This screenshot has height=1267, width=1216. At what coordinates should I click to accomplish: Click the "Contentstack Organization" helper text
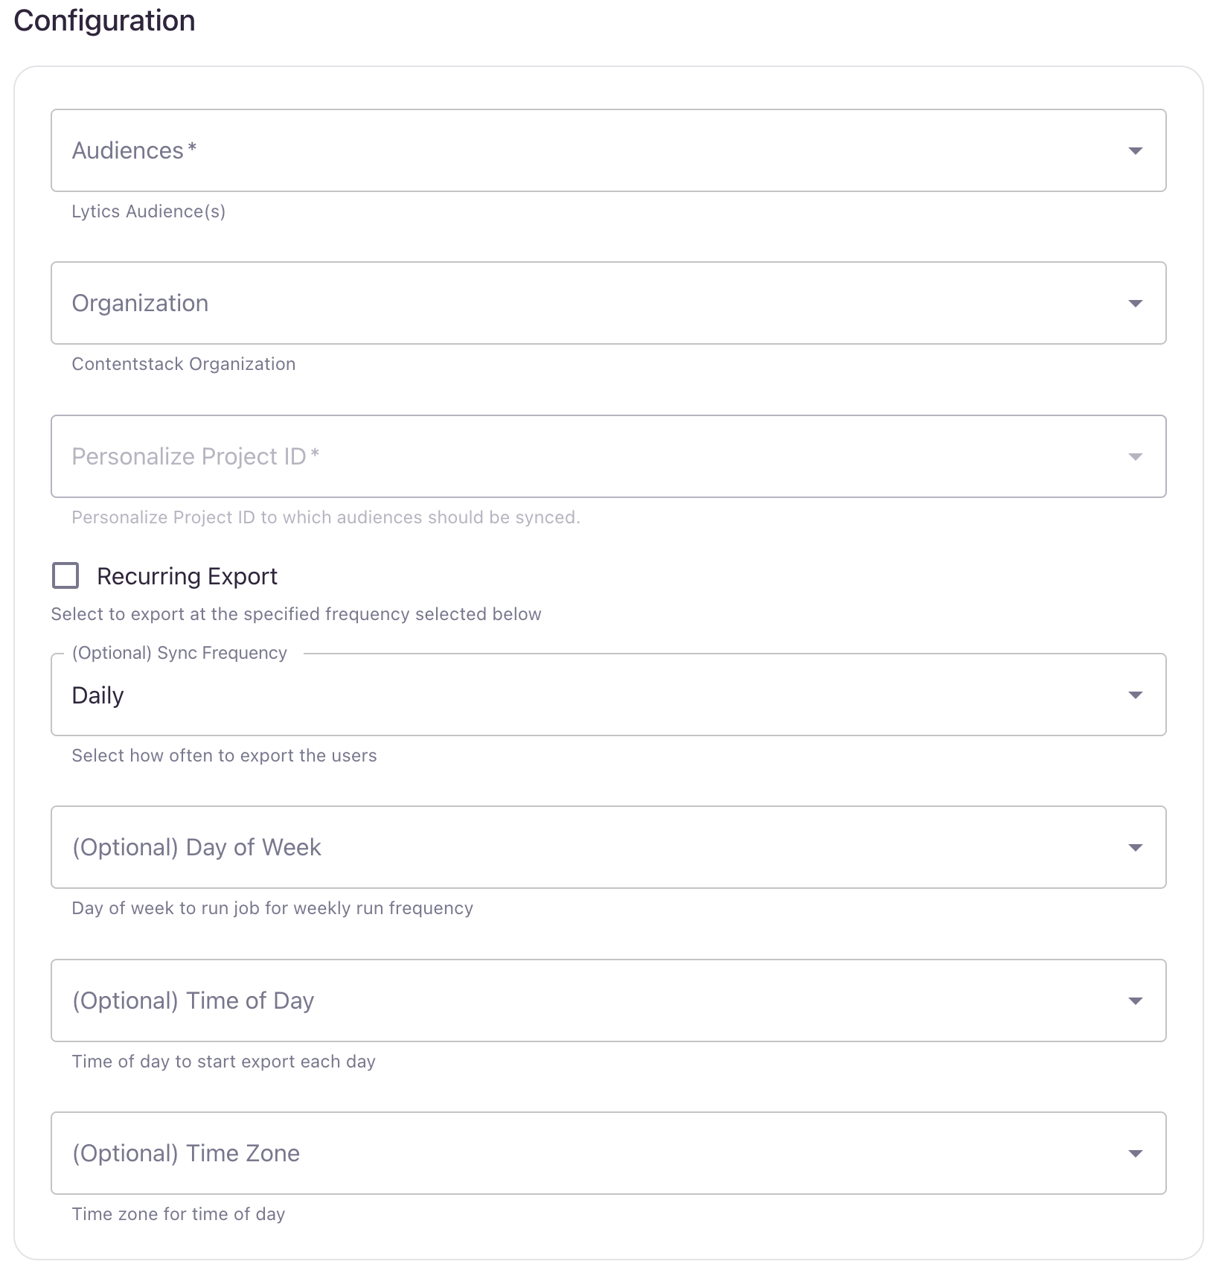point(183,364)
